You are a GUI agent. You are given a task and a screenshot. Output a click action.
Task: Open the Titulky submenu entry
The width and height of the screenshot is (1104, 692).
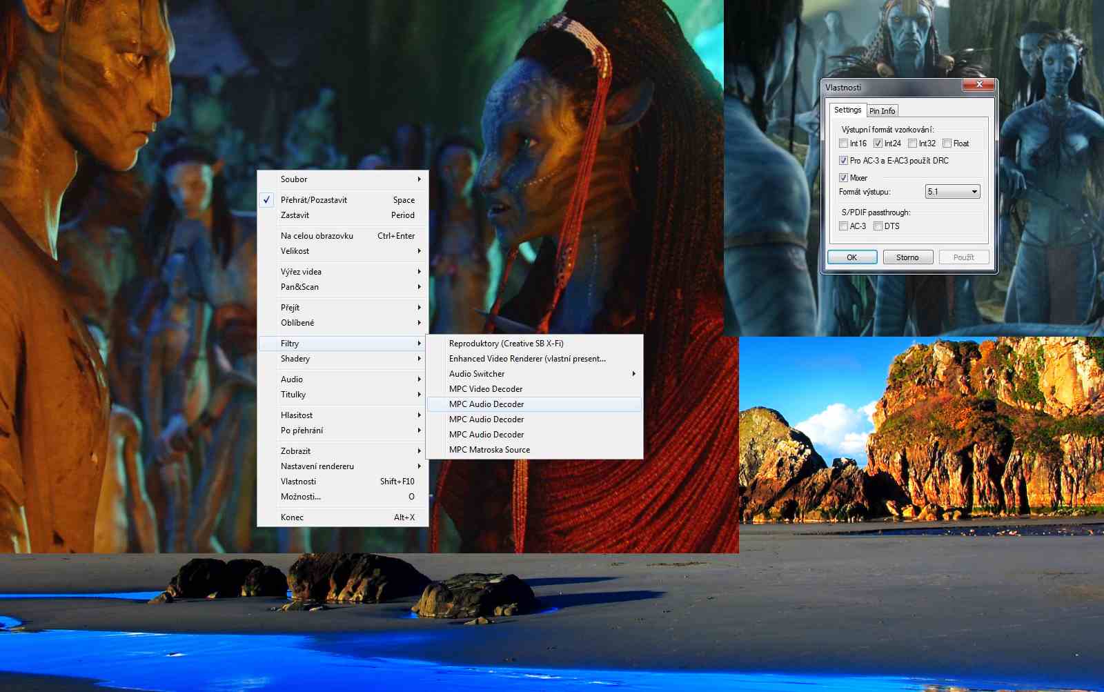pos(343,395)
